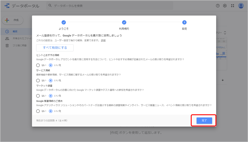This screenshot has height=142, width=248.
Task: Click the report thumbnail behind the dialog
Action: pyautogui.click(x=221, y=54)
